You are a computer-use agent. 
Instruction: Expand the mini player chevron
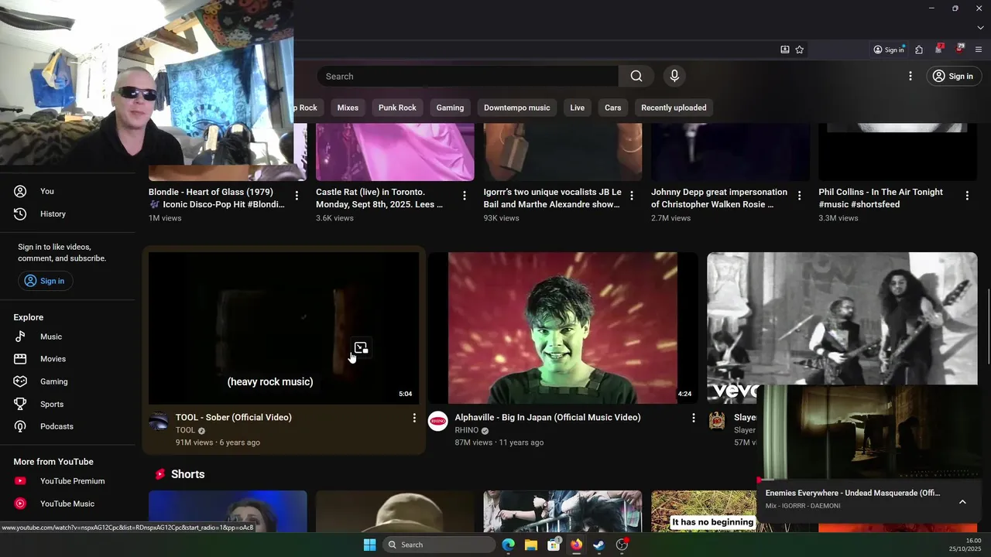click(962, 501)
